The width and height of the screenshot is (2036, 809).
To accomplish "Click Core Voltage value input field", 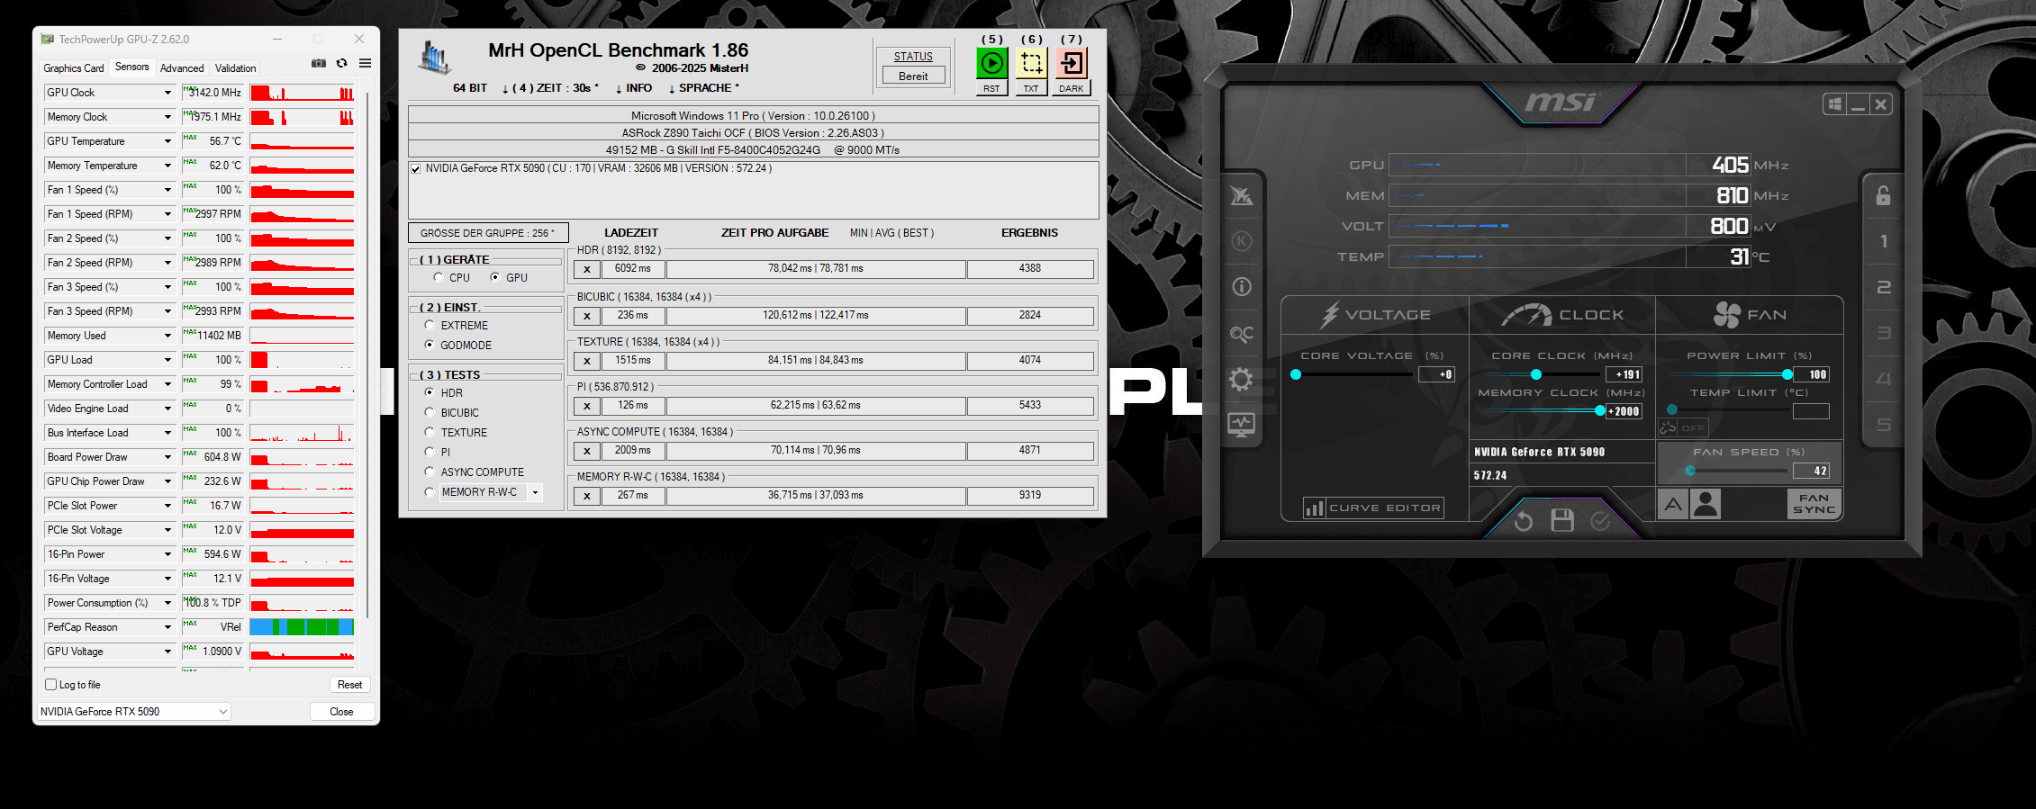I will (x=1436, y=374).
